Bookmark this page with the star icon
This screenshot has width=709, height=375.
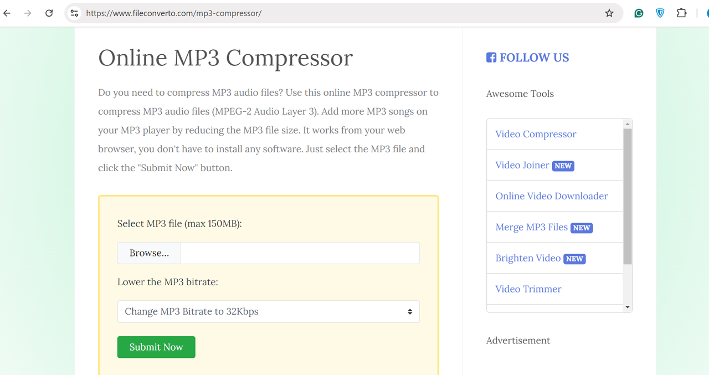[x=609, y=13]
